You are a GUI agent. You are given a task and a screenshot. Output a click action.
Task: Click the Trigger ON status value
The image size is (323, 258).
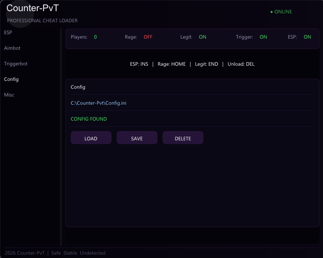click(263, 37)
